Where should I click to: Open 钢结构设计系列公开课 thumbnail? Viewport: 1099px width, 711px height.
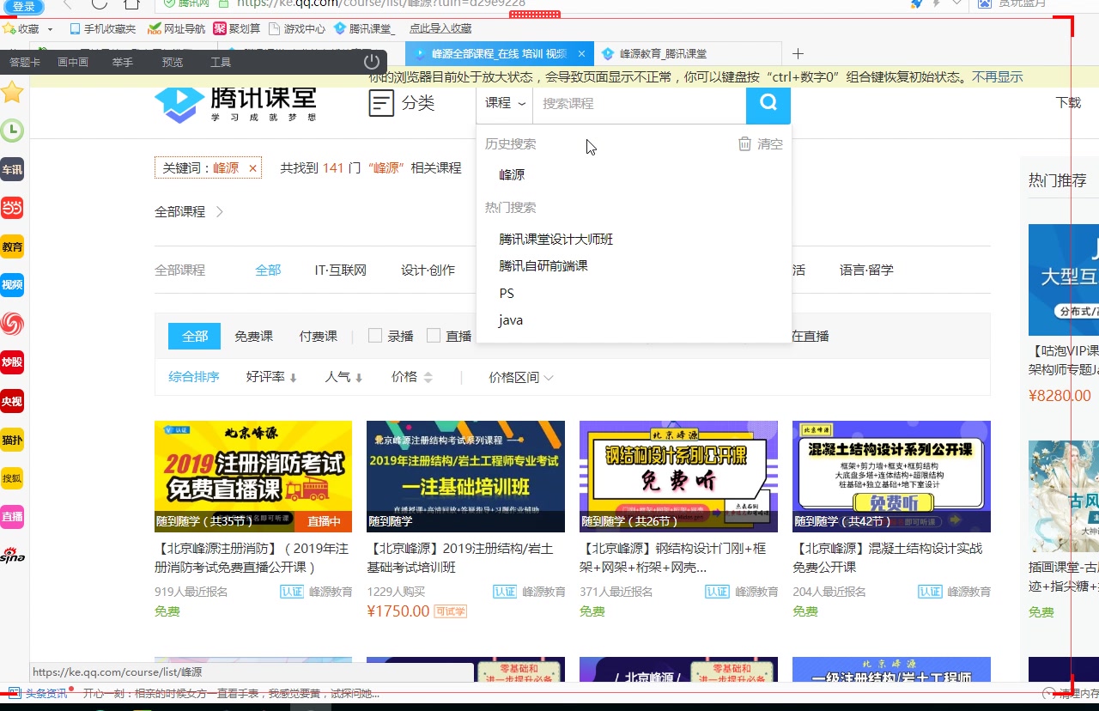tap(678, 477)
